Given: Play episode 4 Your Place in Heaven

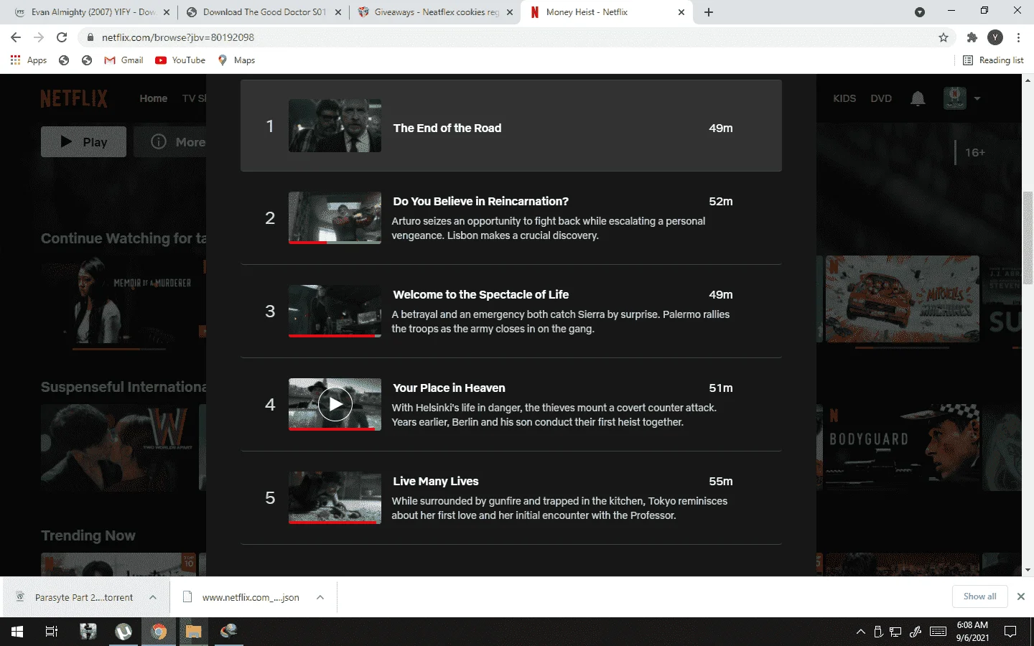Looking at the screenshot, I should [335, 405].
